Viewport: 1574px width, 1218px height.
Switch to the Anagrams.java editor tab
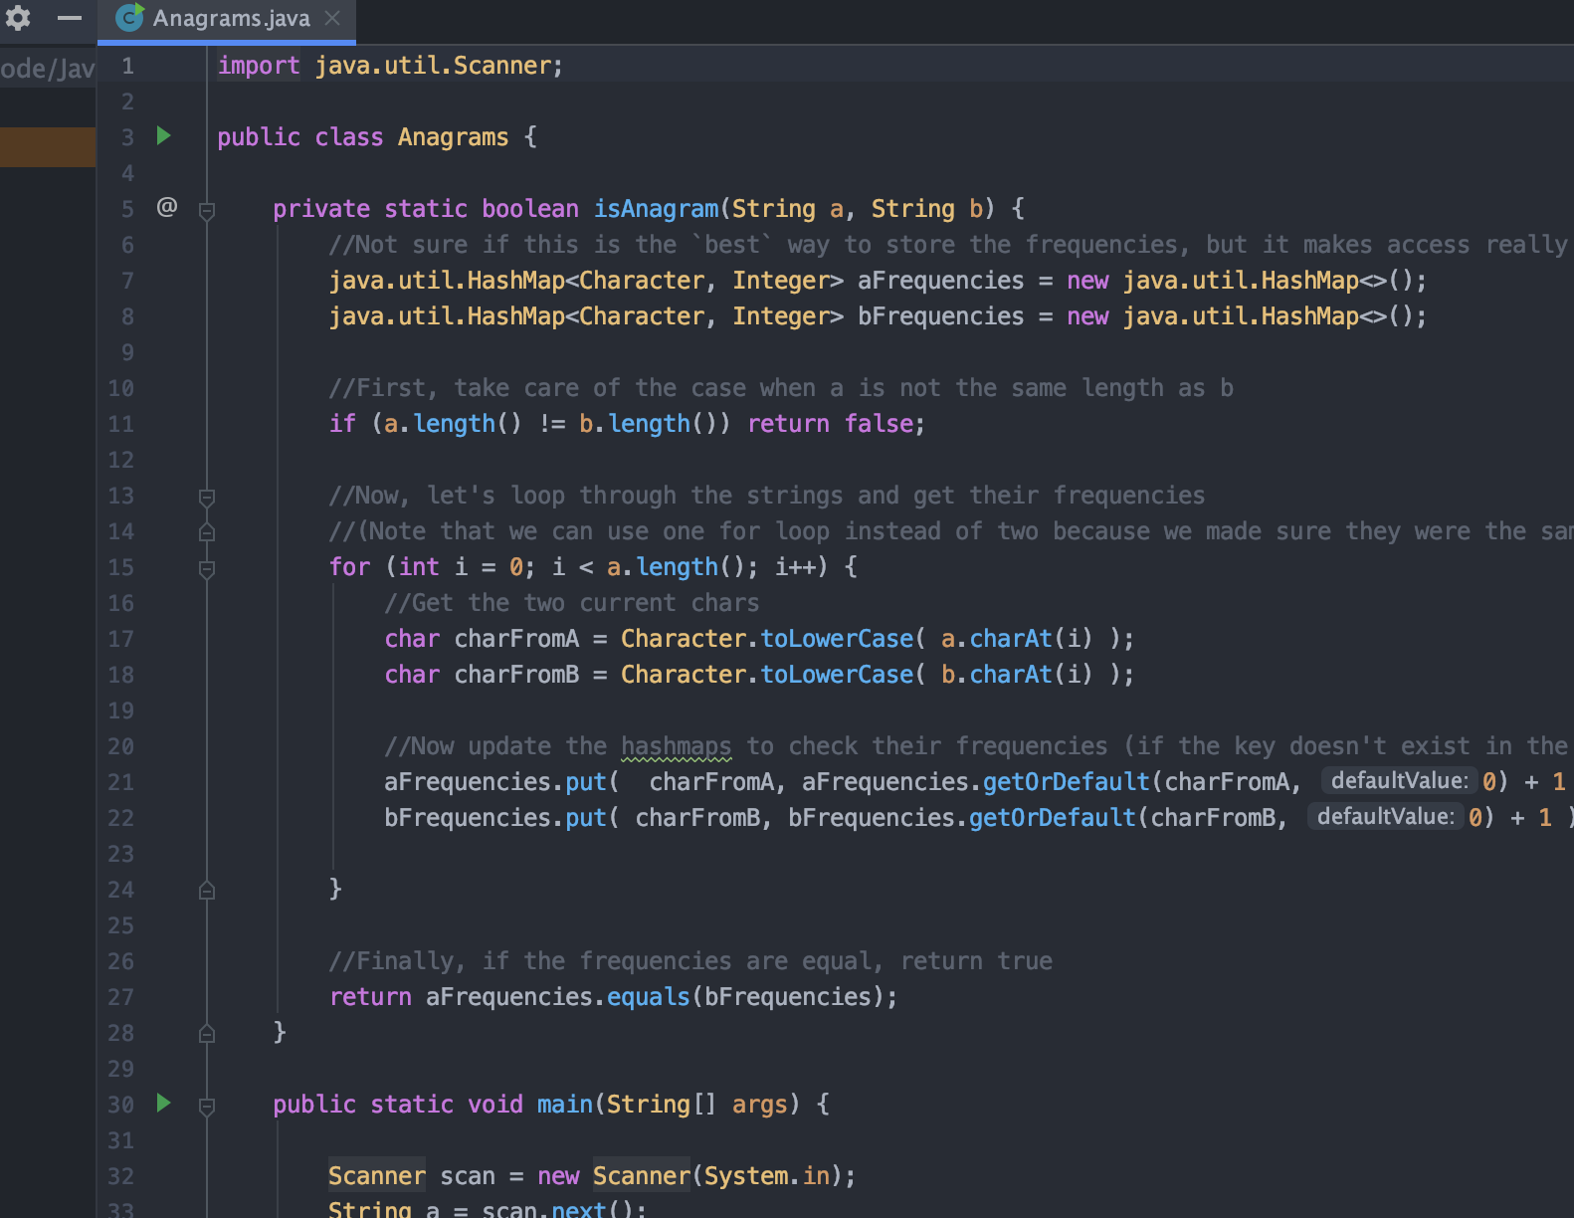(x=227, y=20)
